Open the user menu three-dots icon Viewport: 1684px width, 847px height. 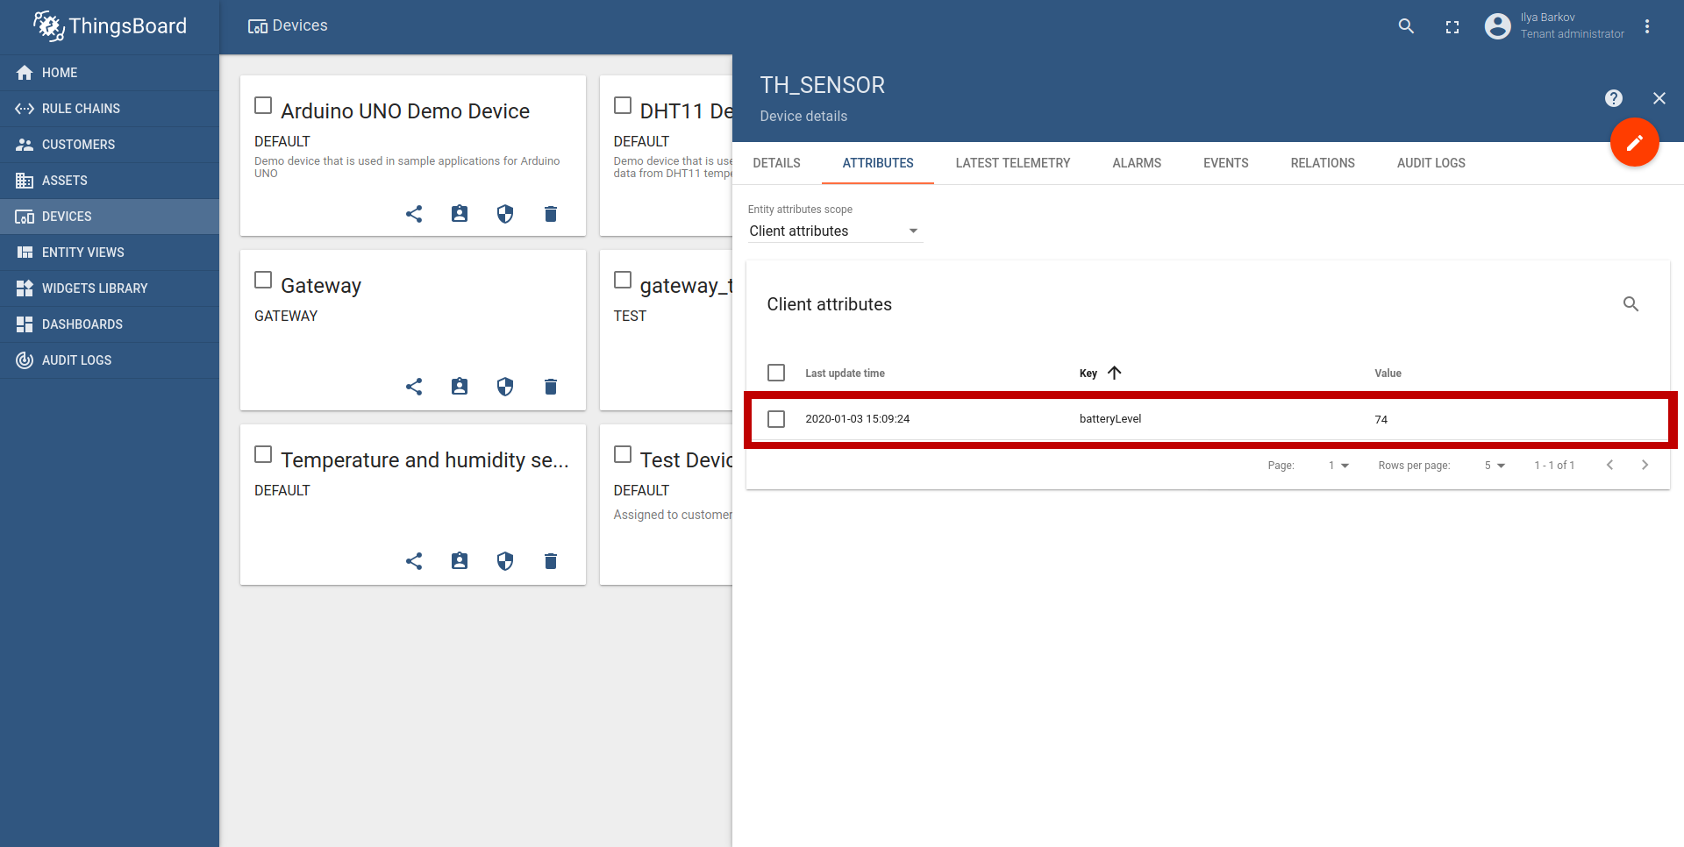tap(1647, 26)
